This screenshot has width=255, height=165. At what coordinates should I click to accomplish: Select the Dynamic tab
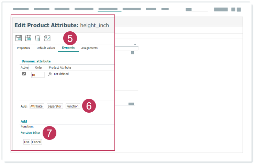click(x=68, y=48)
